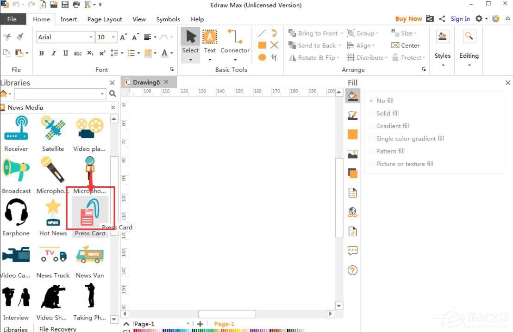Click the Sign In link

460,18
